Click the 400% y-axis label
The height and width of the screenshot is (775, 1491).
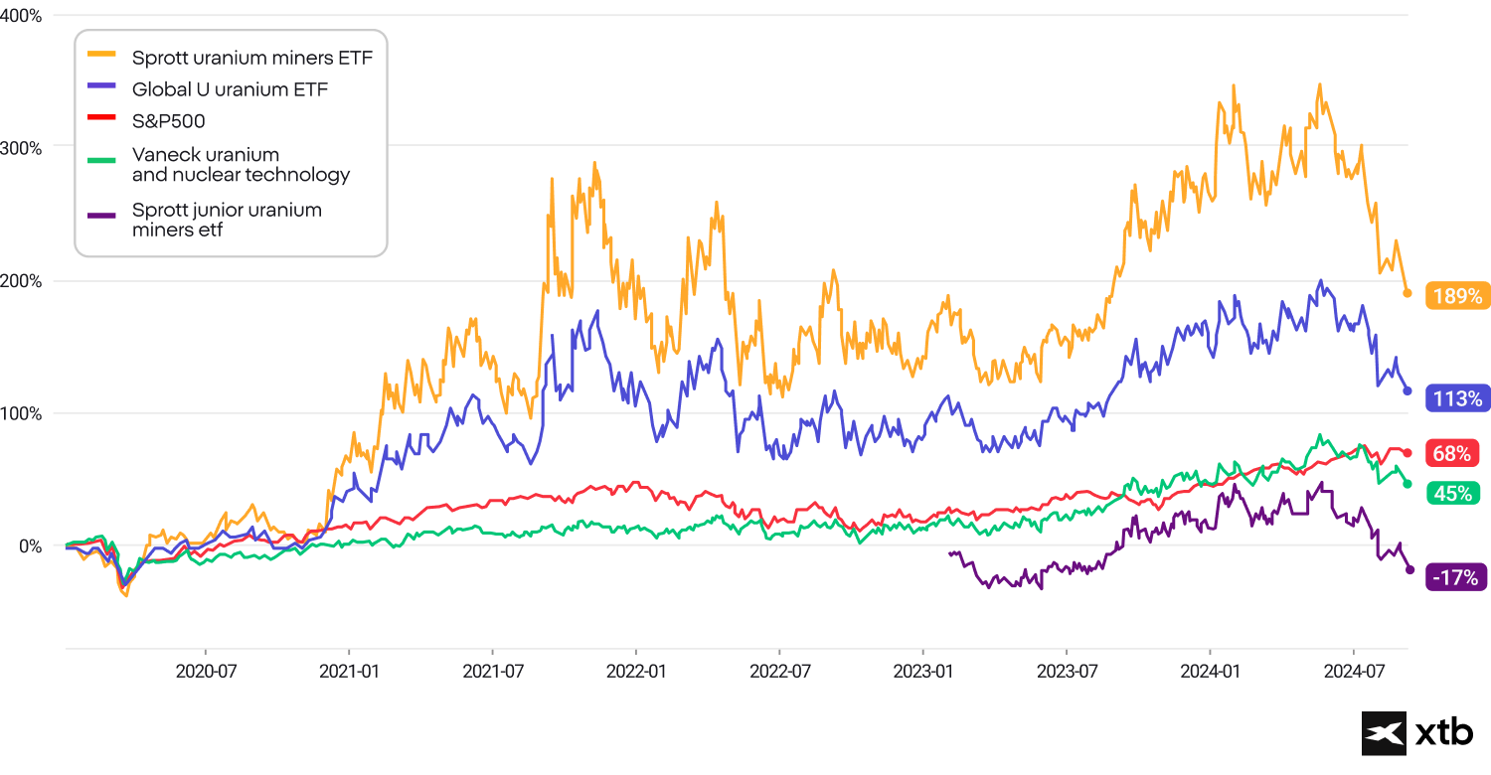tap(22, 16)
